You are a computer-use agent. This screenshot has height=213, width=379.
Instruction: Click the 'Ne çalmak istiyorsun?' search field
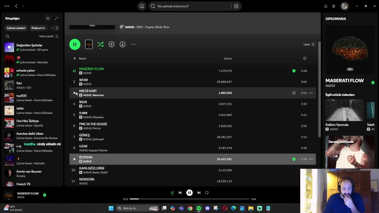pyautogui.click(x=189, y=6)
